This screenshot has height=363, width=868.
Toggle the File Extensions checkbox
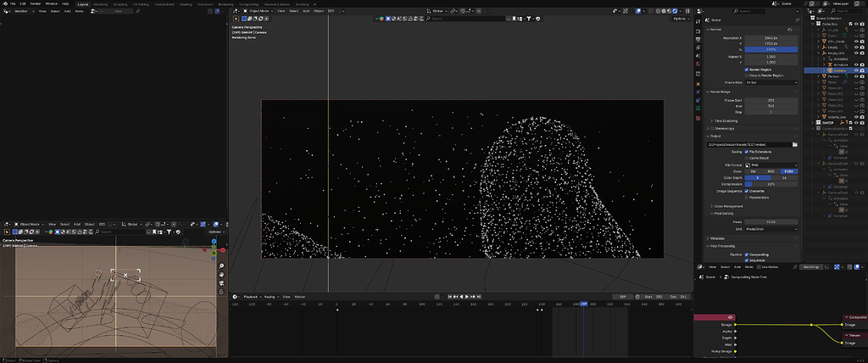[747, 151]
